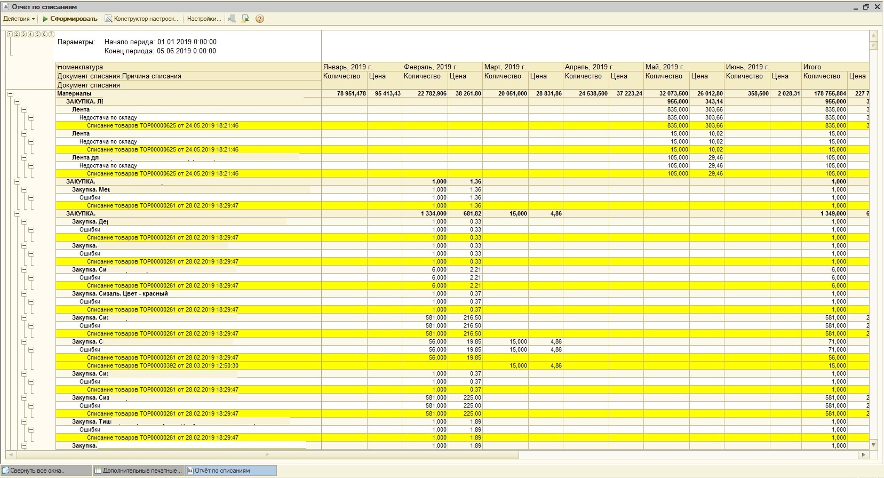Collapse the ЗАКУПКА. ЛЕ group
Viewport: 884px width, 478px height.
17,101
